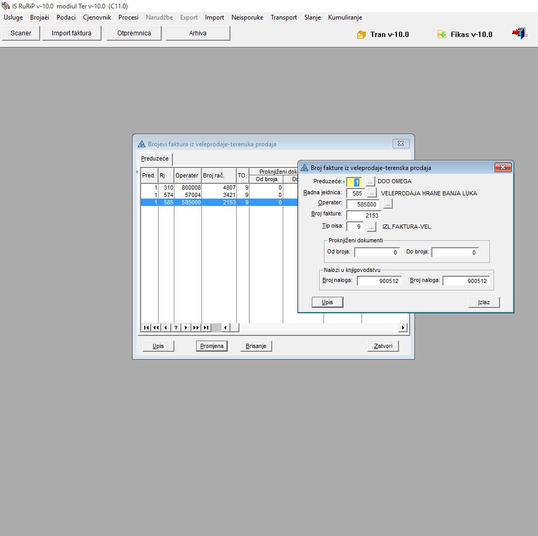
Task: Click the Brisanje button
Action: (x=256, y=346)
